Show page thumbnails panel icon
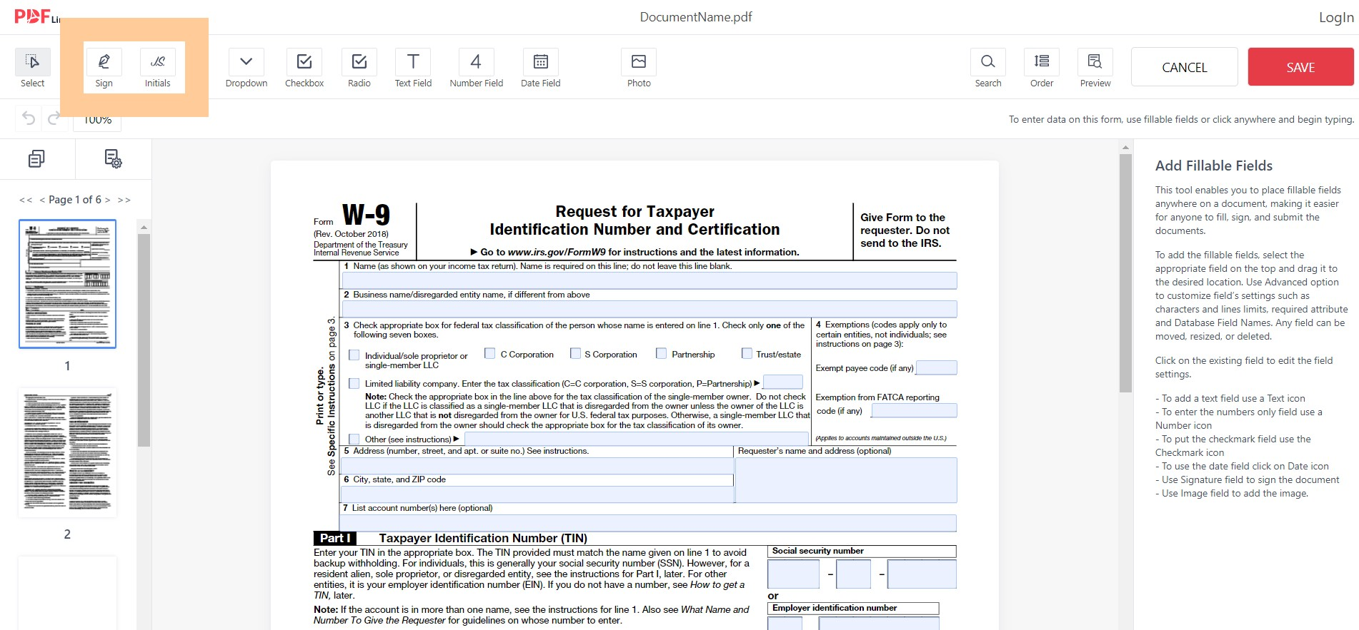The image size is (1359, 630). coord(36,158)
